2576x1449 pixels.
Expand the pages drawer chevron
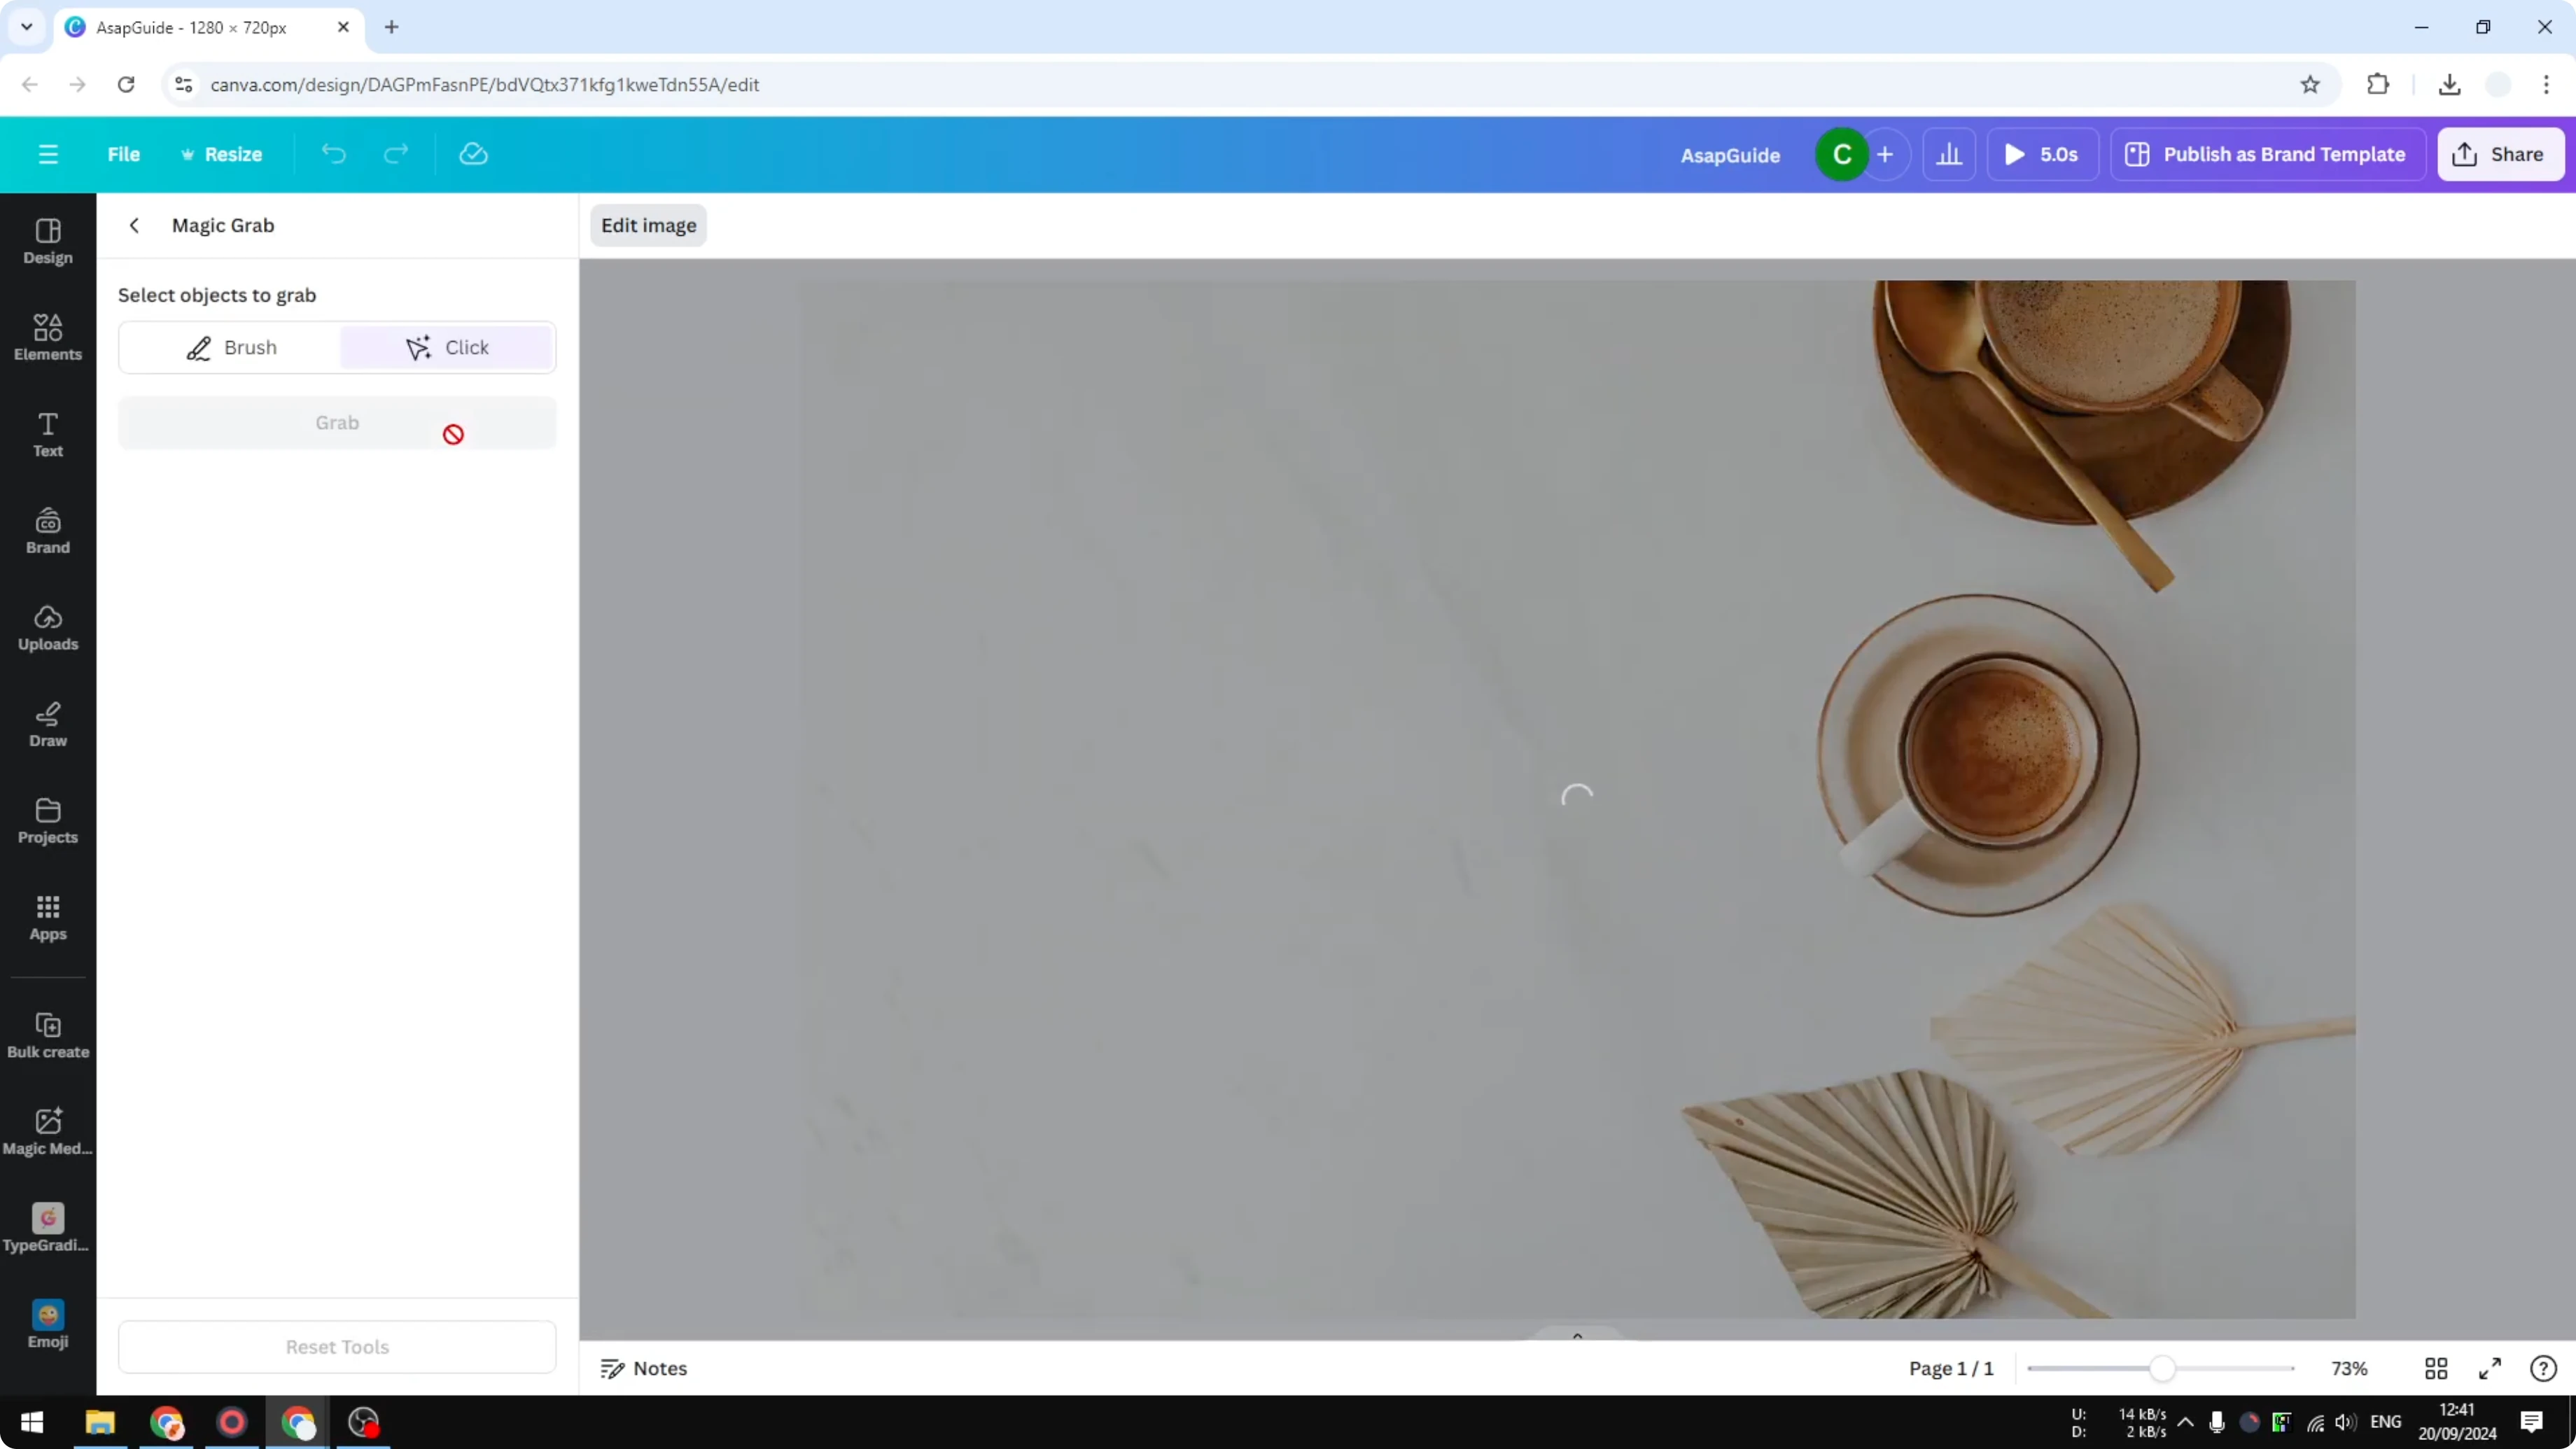pyautogui.click(x=1577, y=1336)
